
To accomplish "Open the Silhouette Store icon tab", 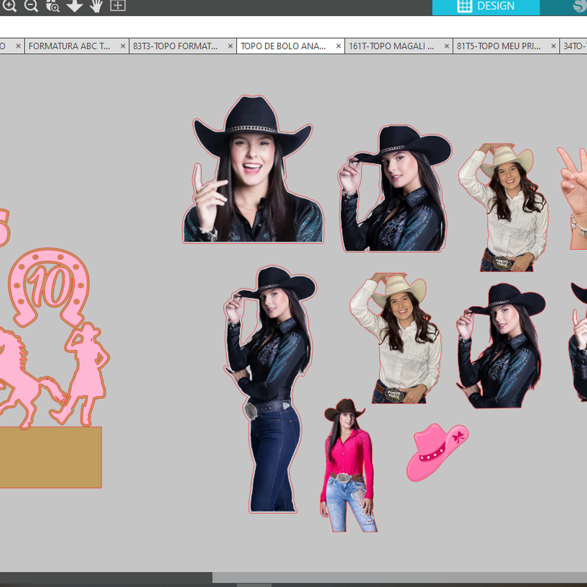I will [578, 6].
